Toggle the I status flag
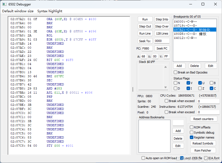Image resolution: width=222 pixels, height=163 pixels. 188,88
